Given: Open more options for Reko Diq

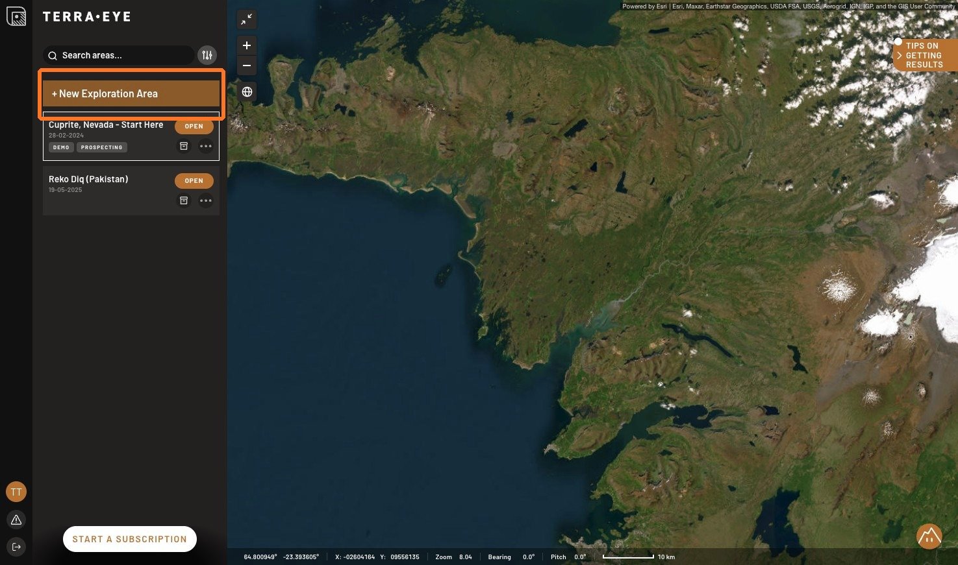Looking at the screenshot, I should pyautogui.click(x=206, y=200).
